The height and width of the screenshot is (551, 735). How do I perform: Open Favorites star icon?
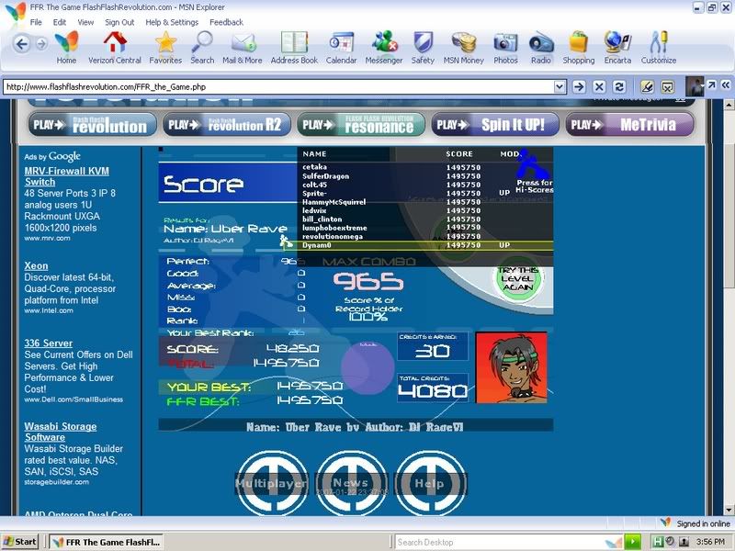165,46
